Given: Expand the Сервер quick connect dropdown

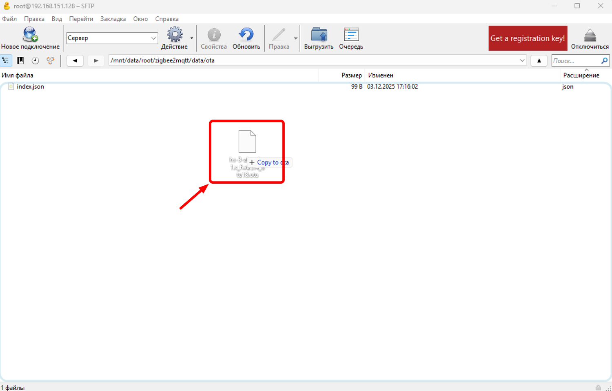Looking at the screenshot, I should click(x=153, y=38).
